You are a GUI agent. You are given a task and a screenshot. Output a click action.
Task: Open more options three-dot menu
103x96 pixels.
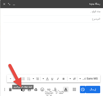pos(5,90)
